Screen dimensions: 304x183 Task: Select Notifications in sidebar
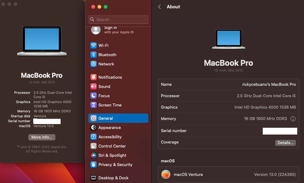click(110, 77)
